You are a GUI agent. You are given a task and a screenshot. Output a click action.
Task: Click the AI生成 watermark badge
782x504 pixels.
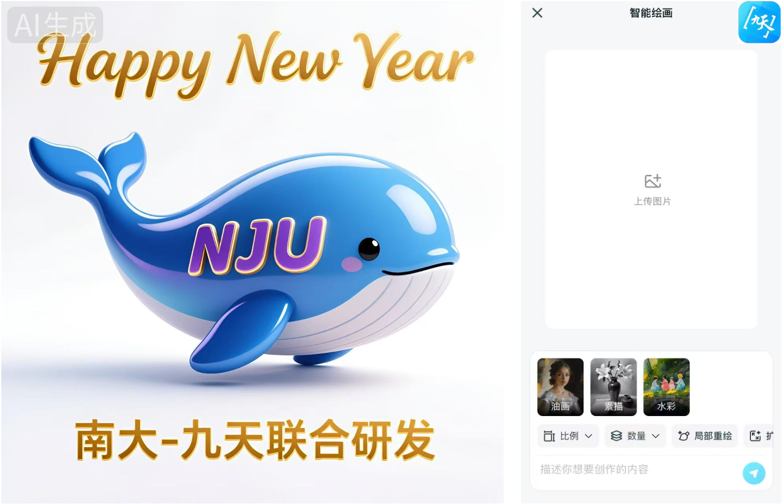[55, 25]
